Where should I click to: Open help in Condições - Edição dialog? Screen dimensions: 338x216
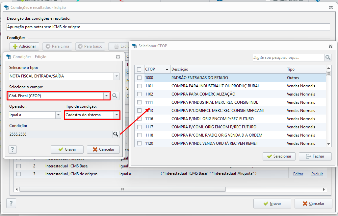tap(13, 149)
